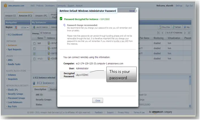The height and width of the screenshot is (120, 200).
Task: Open the Terms of Use footer link
Action: (x=139, y=112)
